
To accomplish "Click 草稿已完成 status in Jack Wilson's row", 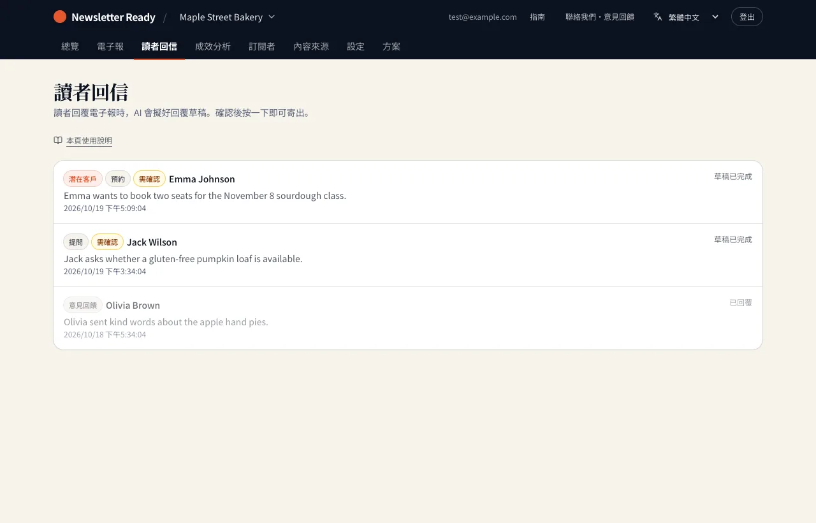I will [733, 240].
